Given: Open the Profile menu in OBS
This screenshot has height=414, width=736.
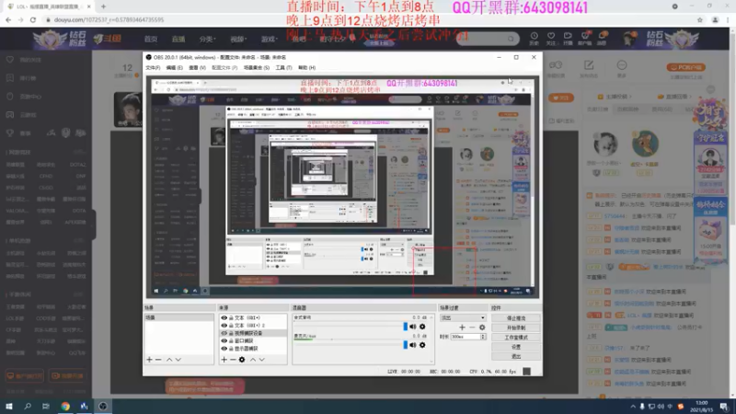Looking at the screenshot, I should (224, 67).
